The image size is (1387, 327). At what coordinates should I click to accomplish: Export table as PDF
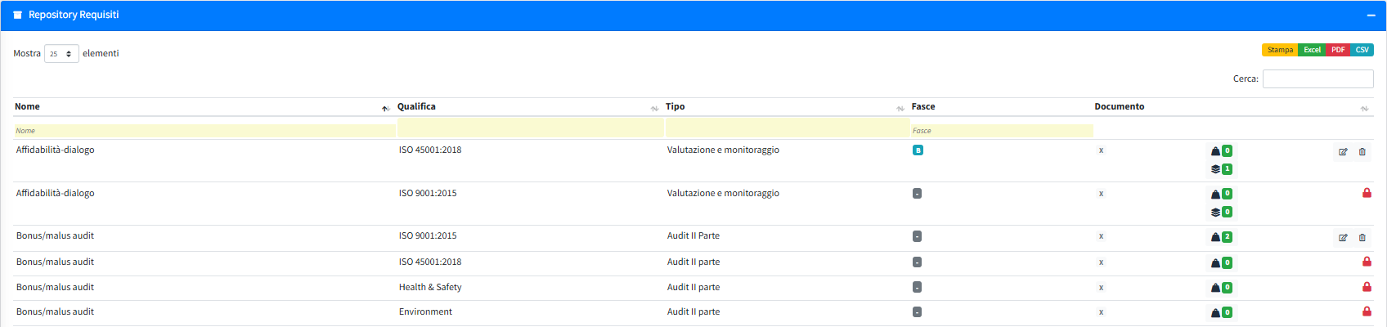pos(1338,50)
